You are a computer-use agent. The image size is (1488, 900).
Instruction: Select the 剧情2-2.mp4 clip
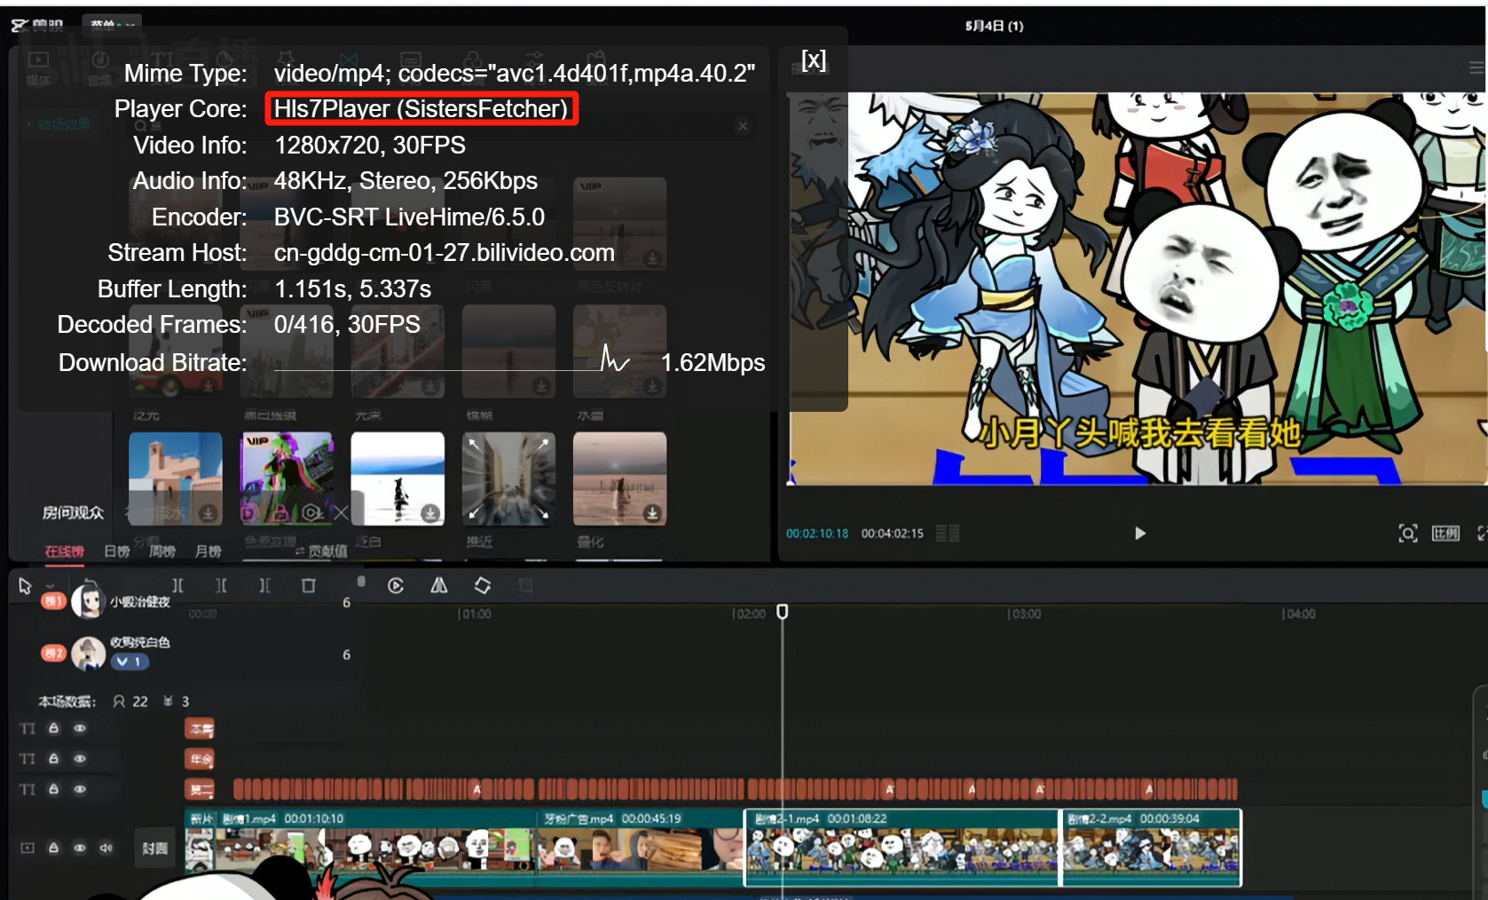click(x=1152, y=848)
